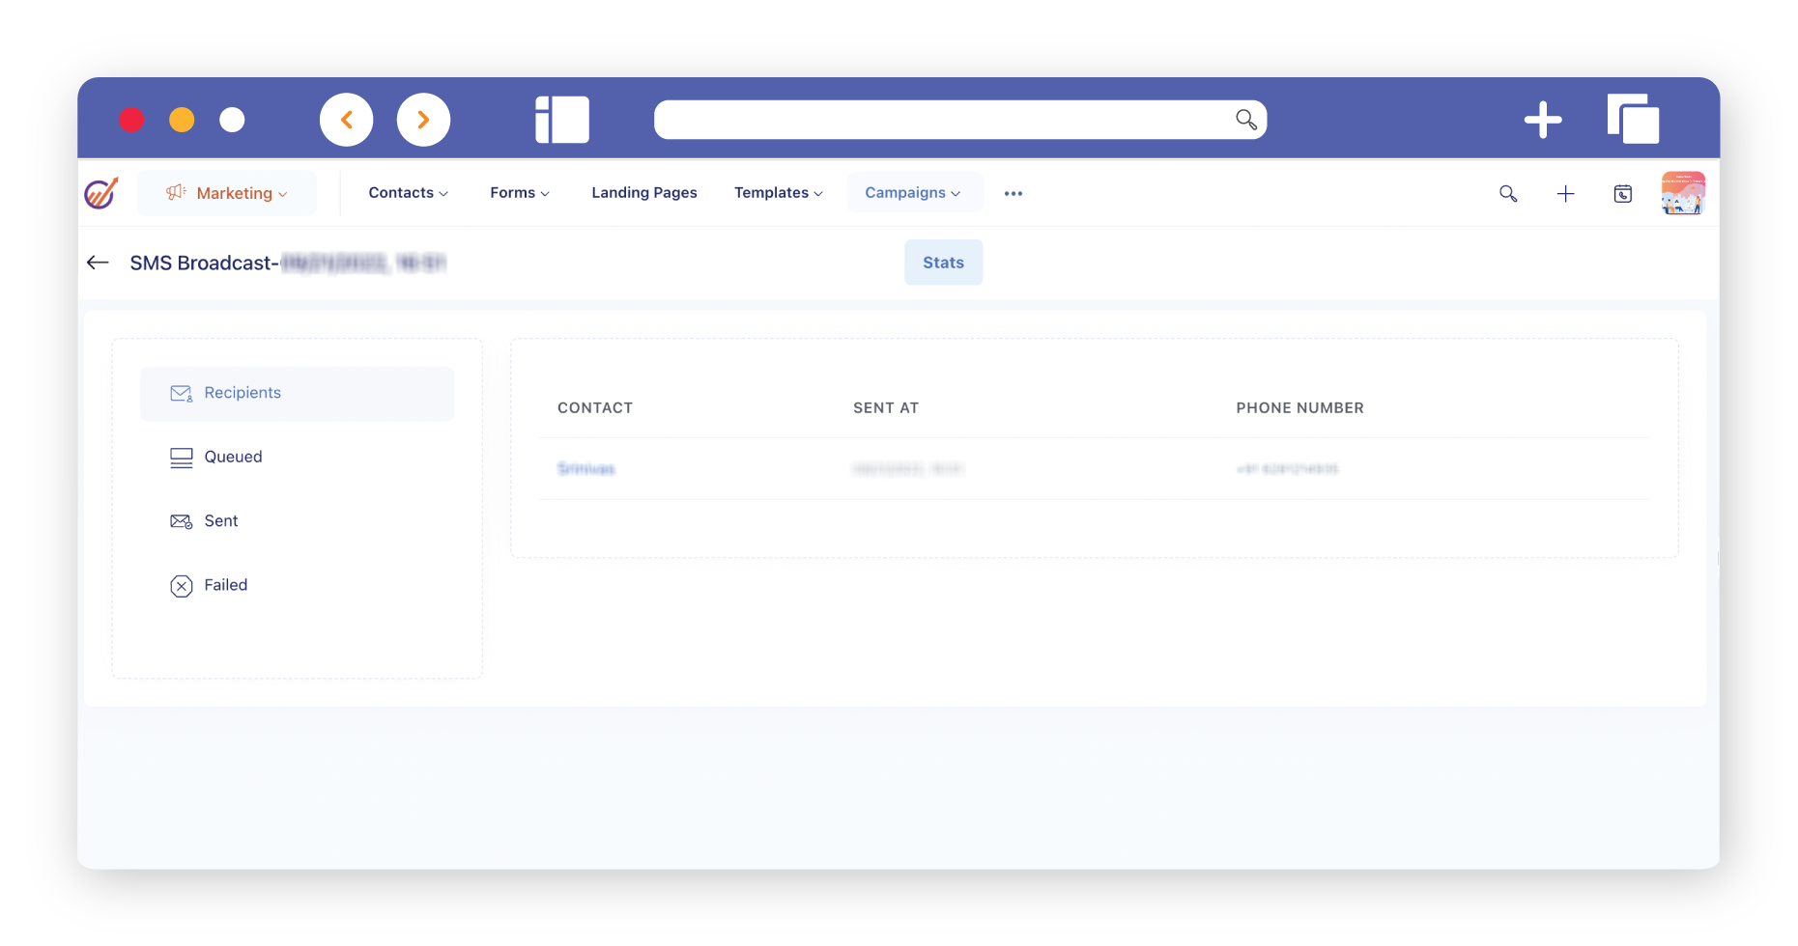Image resolution: width=1798 pixels, height=946 pixels.
Task: Open the blurred contact name link
Action: (x=586, y=469)
